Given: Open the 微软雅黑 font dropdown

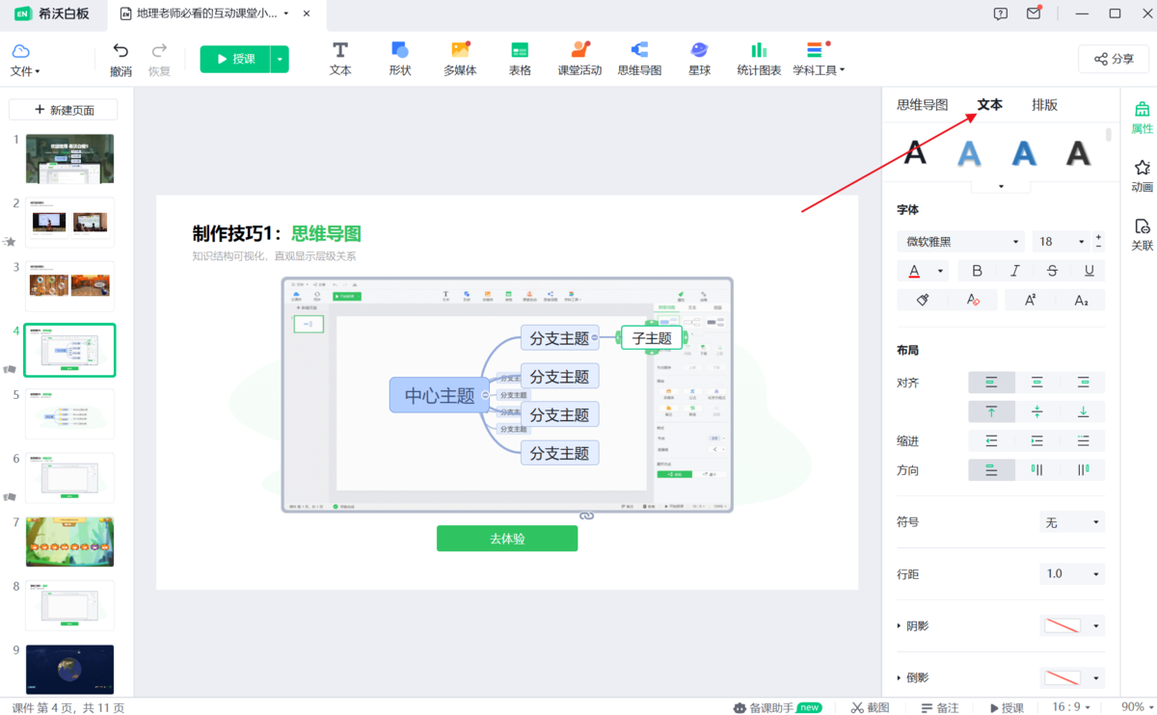Looking at the screenshot, I should [961, 242].
